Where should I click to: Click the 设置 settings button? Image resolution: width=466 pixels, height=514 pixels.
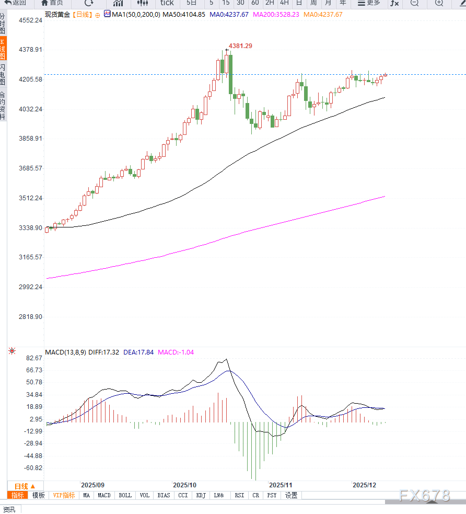(x=291, y=495)
